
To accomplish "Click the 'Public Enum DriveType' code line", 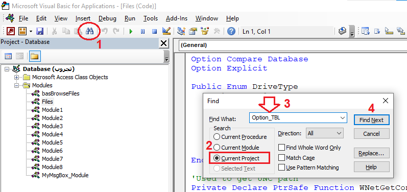I will click(245, 87).
